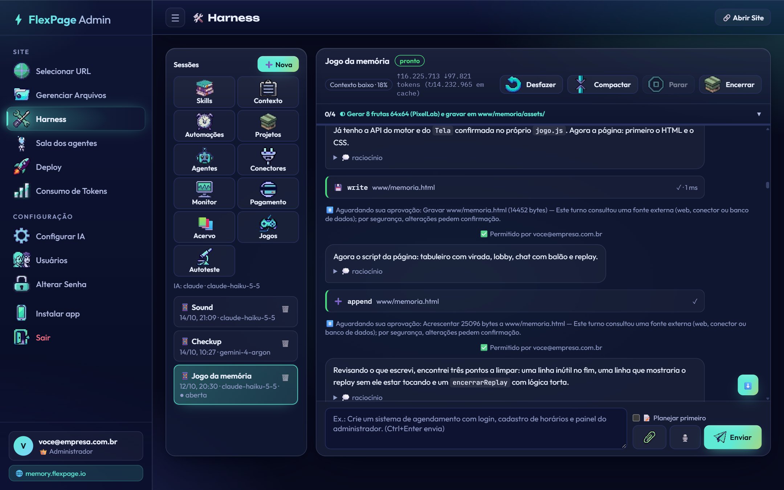Open the Conectores plug tile
Screen dimensions: 784x490
click(x=268, y=159)
